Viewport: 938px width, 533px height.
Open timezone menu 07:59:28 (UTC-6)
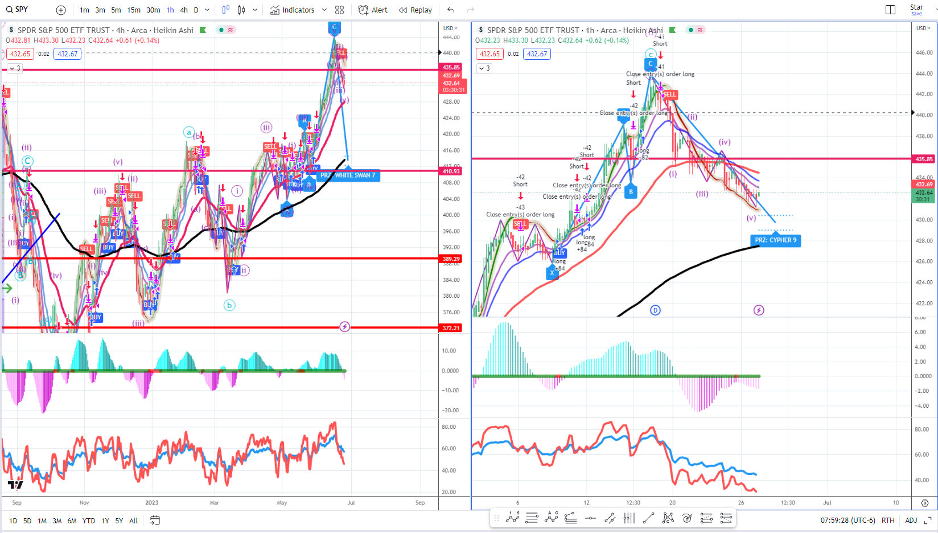pyautogui.click(x=848, y=520)
